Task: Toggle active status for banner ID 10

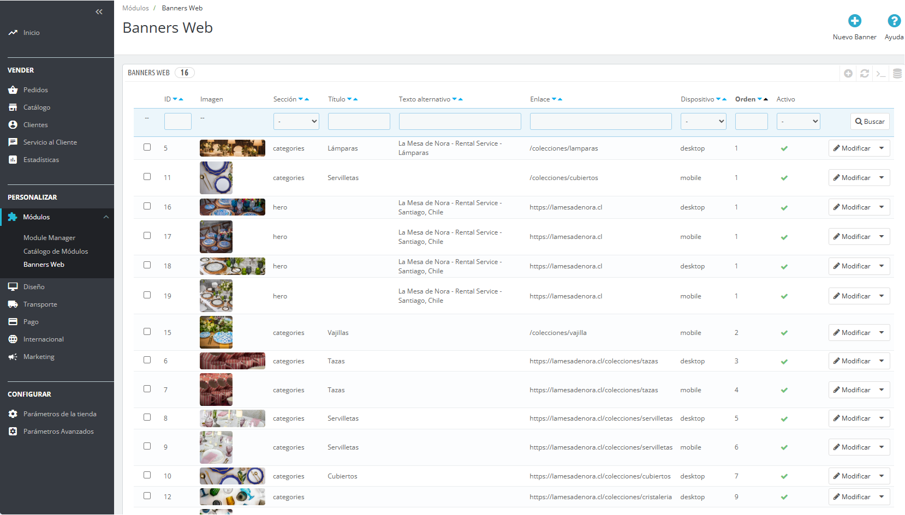Action: point(784,477)
